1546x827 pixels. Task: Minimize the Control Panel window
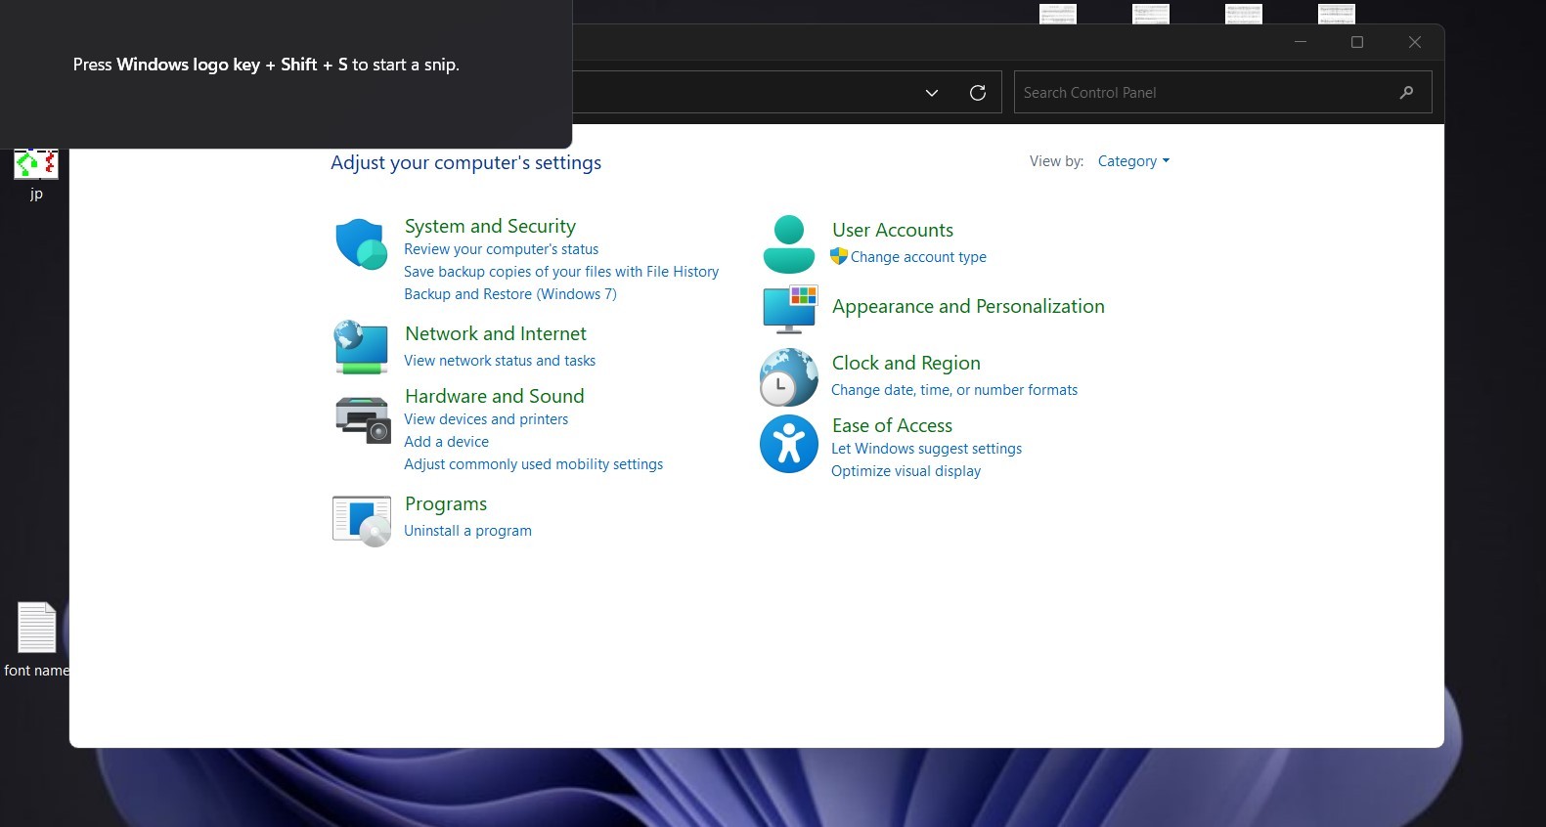click(x=1301, y=42)
